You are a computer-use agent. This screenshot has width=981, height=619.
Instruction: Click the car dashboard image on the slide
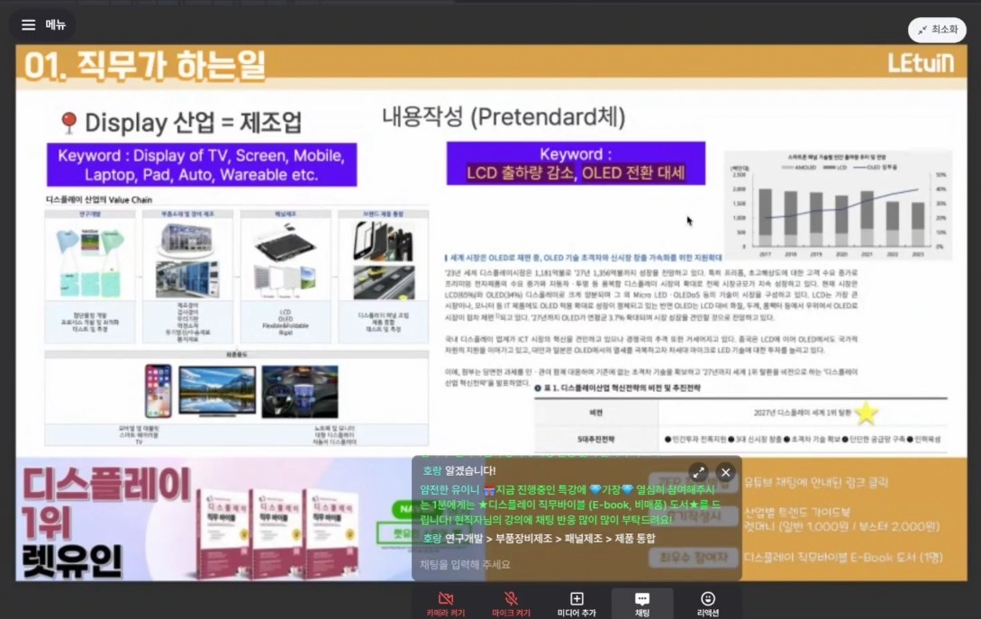(300, 393)
